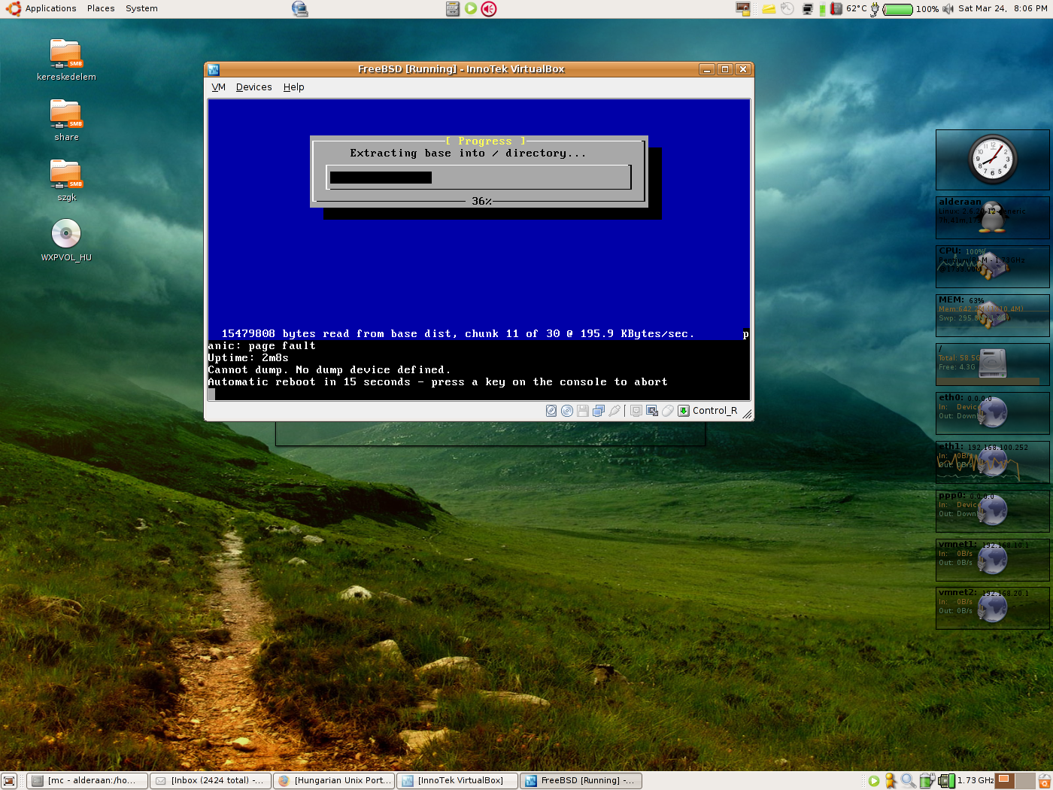The image size is (1053, 790).
Task: Click the magnifier search tray icon
Action: pyautogui.click(x=909, y=781)
